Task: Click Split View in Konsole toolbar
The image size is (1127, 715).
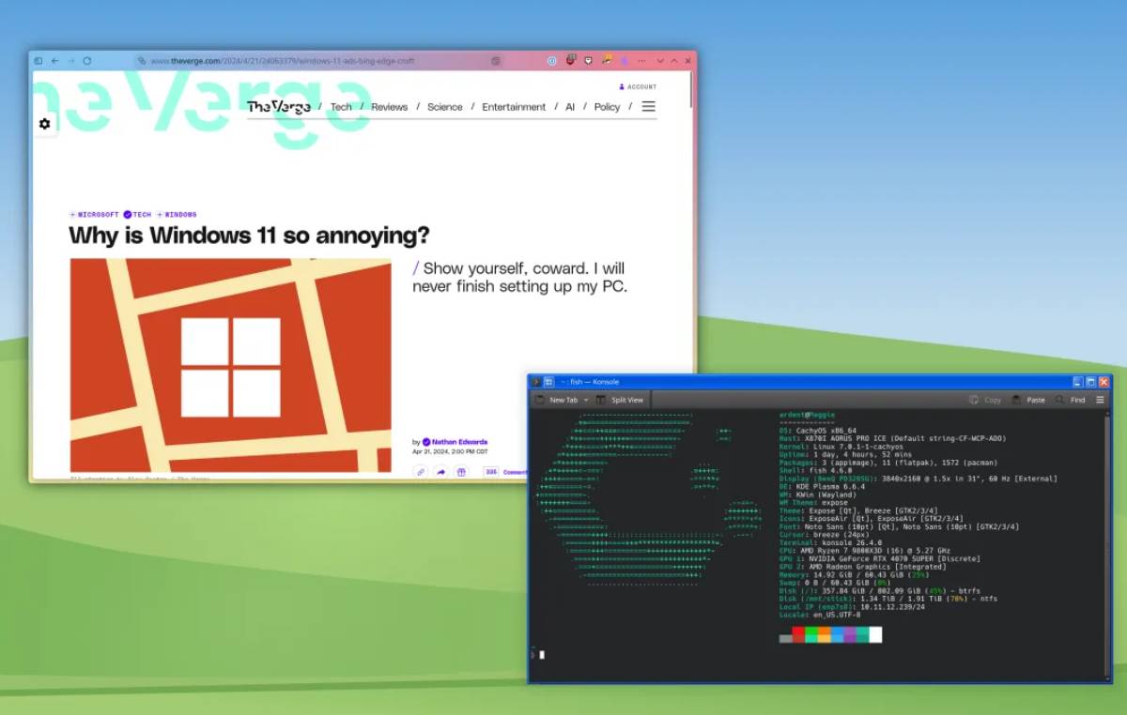Action: point(620,400)
